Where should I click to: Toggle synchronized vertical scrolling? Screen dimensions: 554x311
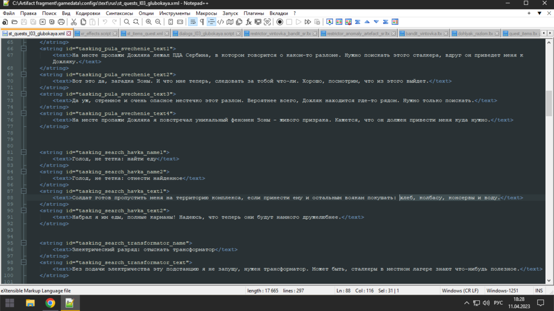171,22
